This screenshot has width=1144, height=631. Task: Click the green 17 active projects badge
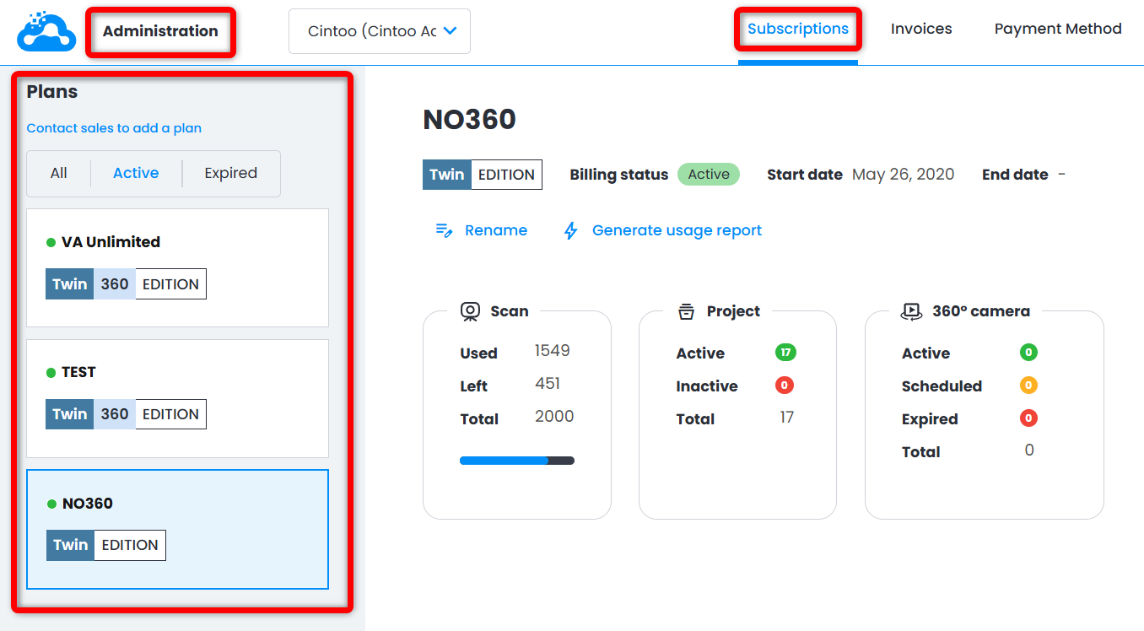point(785,353)
